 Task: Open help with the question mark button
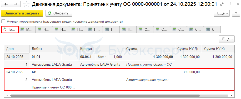coord(236,13)
